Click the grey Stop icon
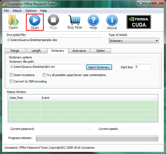 (53, 22)
